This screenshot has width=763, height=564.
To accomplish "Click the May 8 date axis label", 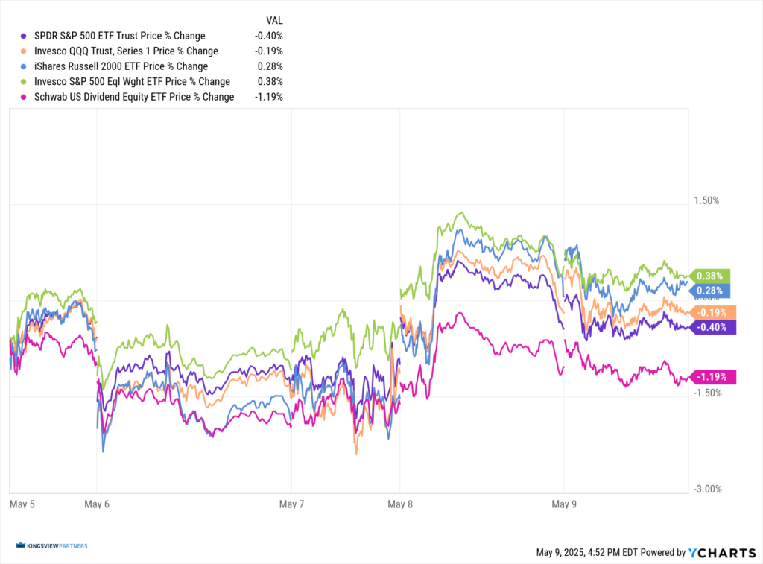I will click(x=401, y=504).
